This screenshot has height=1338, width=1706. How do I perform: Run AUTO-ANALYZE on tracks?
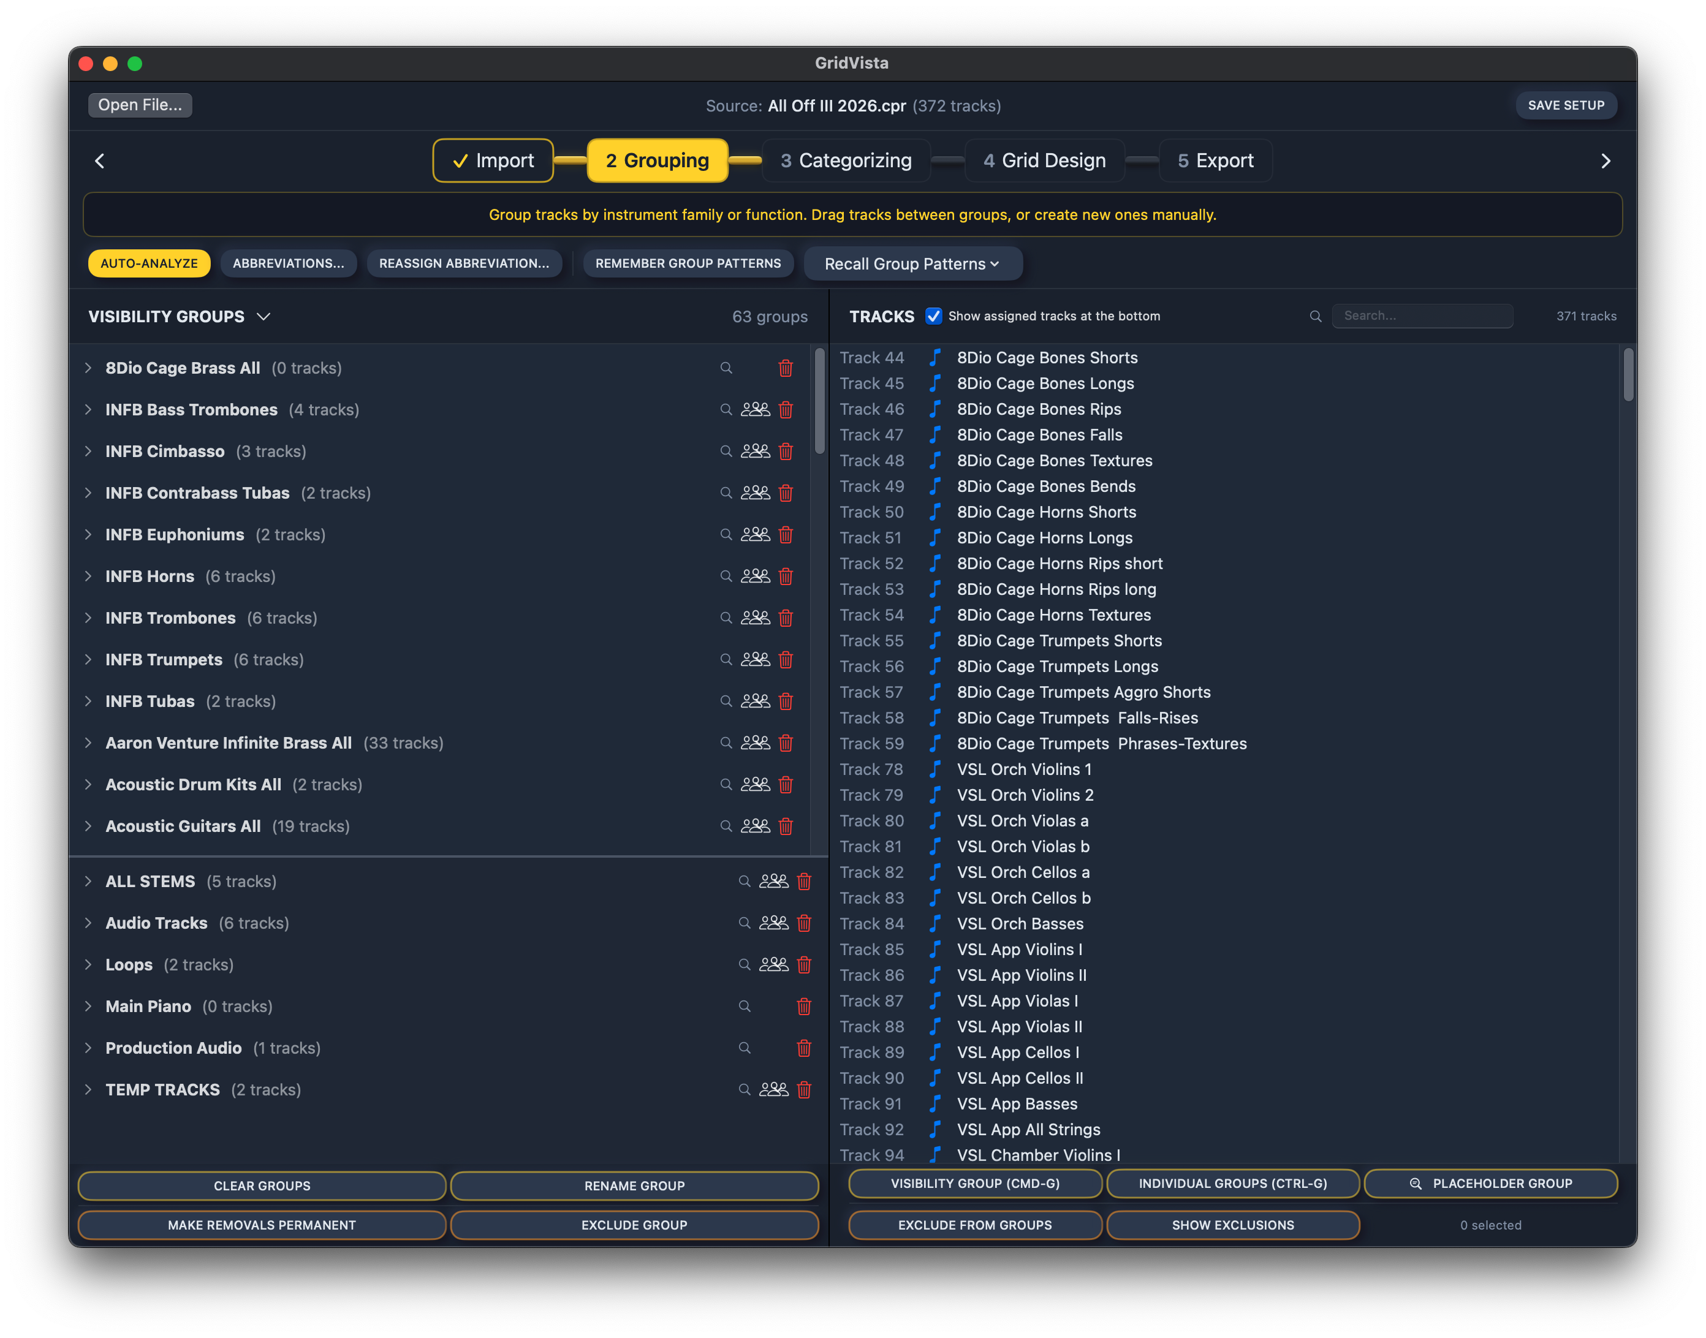[149, 263]
